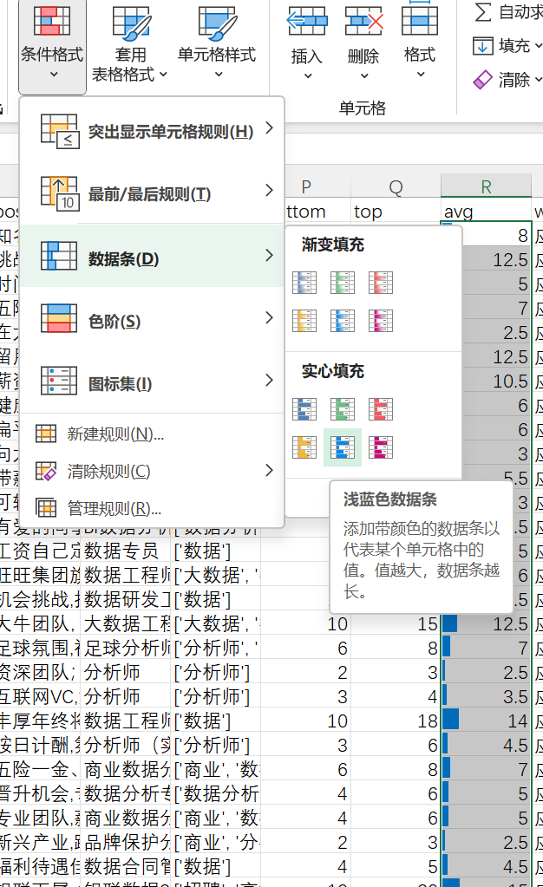
Task: Click cell '数据研发工' row title
Action: 126,599
